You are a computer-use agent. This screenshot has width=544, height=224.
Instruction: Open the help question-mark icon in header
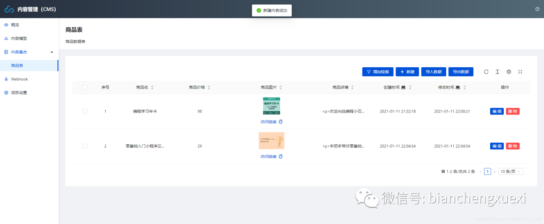click(x=537, y=10)
